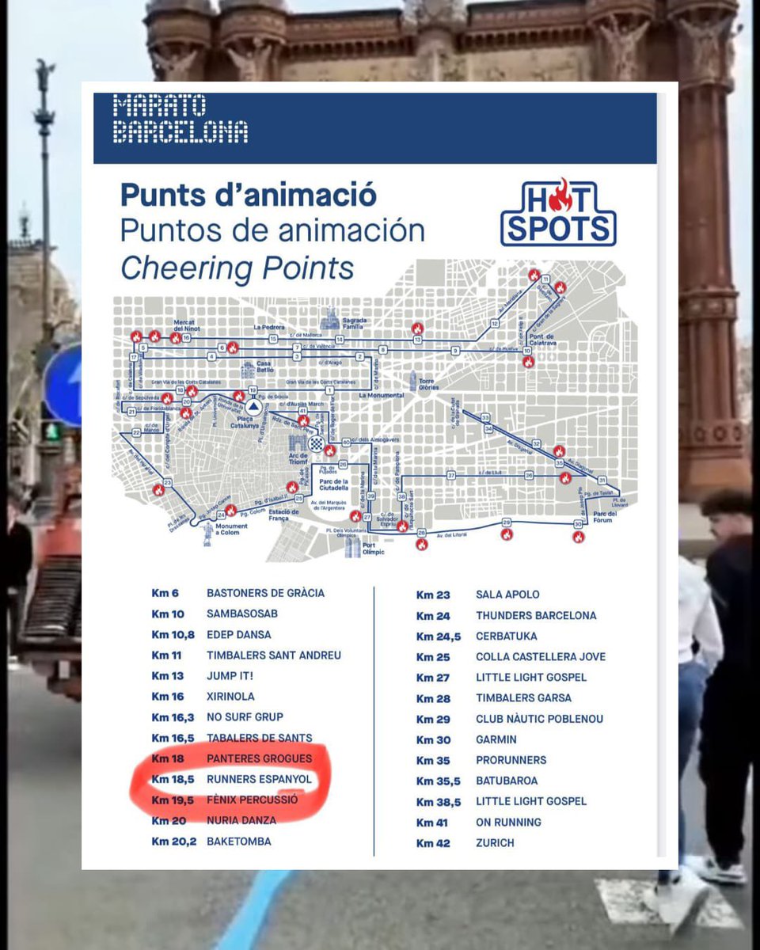The image size is (760, 950).
Task: Select the Km 42 Zurich row
Action: 465,843
